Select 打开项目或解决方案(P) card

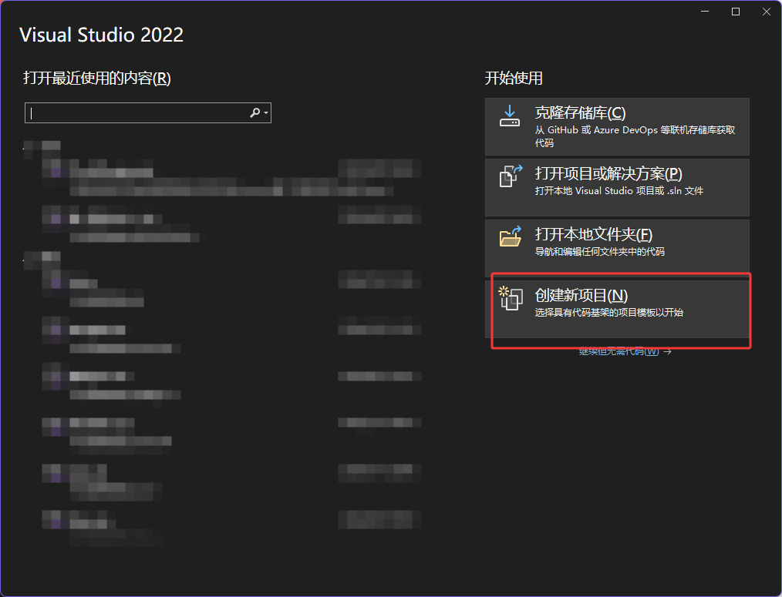coord(617,187)
